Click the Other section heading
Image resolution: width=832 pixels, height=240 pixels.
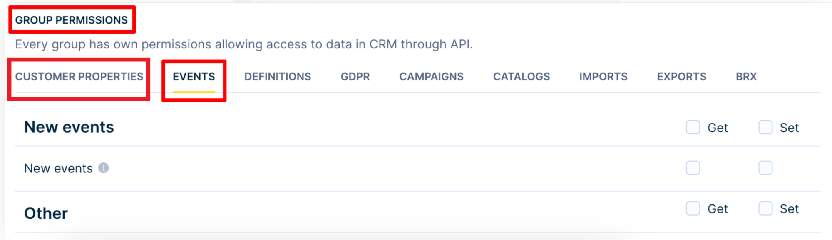click(46, 213)
